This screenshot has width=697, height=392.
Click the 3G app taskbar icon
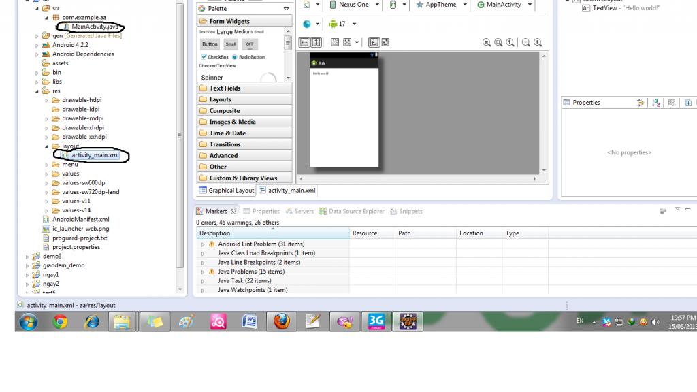(376, 321)
